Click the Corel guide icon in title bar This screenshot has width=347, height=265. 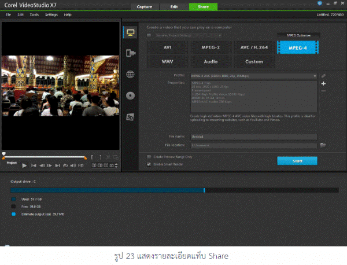click(x=320, y=3)
